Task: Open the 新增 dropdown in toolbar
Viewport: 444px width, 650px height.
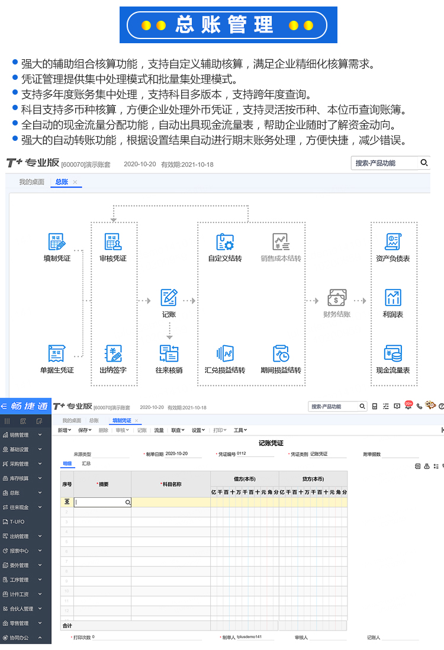Action: [x=65, y=430]
